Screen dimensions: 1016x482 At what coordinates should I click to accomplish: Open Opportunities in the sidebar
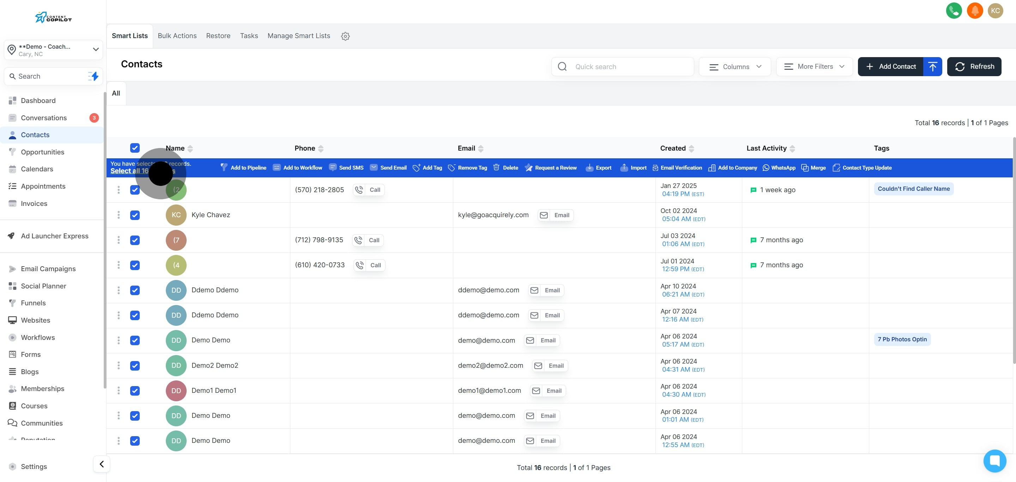[43, 152]
